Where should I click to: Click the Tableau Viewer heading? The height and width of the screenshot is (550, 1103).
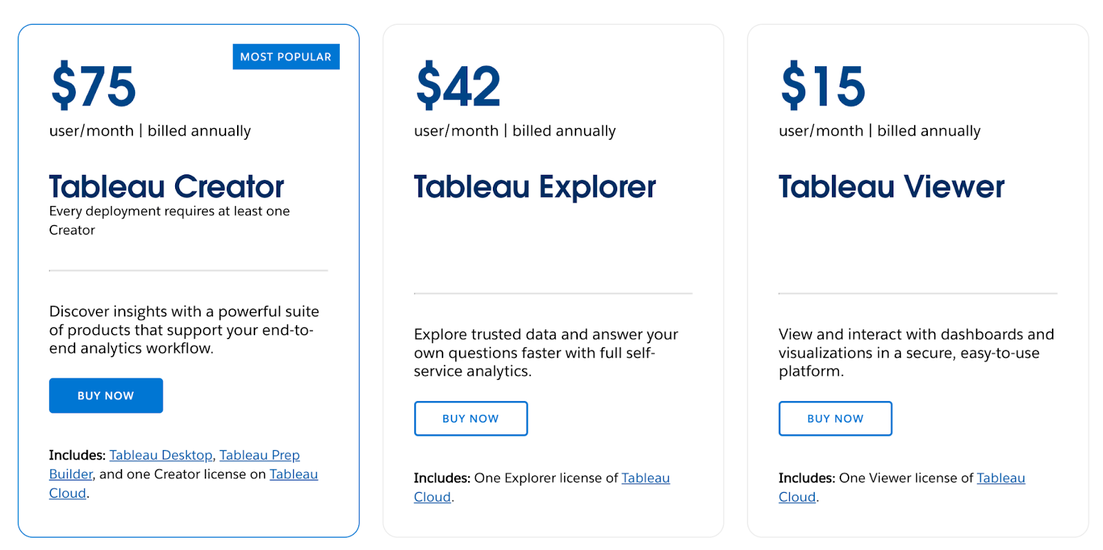tap(891, 186)
